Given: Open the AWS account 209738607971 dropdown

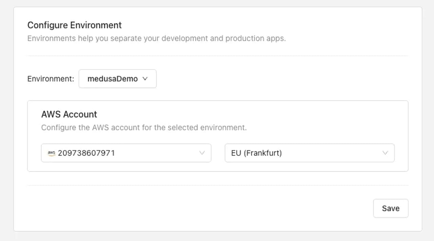Looking at the screenshot, I should coord(126,153).
